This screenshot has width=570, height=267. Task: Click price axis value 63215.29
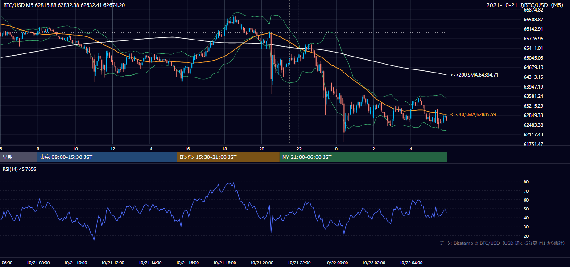point(533,106)
